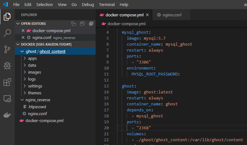This screenshot has height=145, width=247.
Task: Click docker-compose.yml in the breadcrumb
Action: [126, 24]
